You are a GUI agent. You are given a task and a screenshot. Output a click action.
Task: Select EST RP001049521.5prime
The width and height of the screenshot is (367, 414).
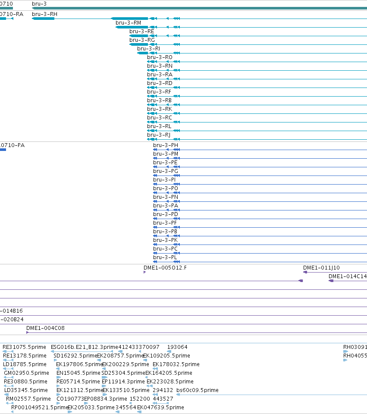tap(40, 408)
